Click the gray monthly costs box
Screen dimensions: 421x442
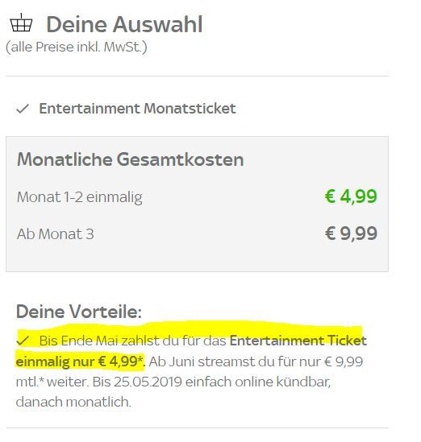click(x=197, y=204)
